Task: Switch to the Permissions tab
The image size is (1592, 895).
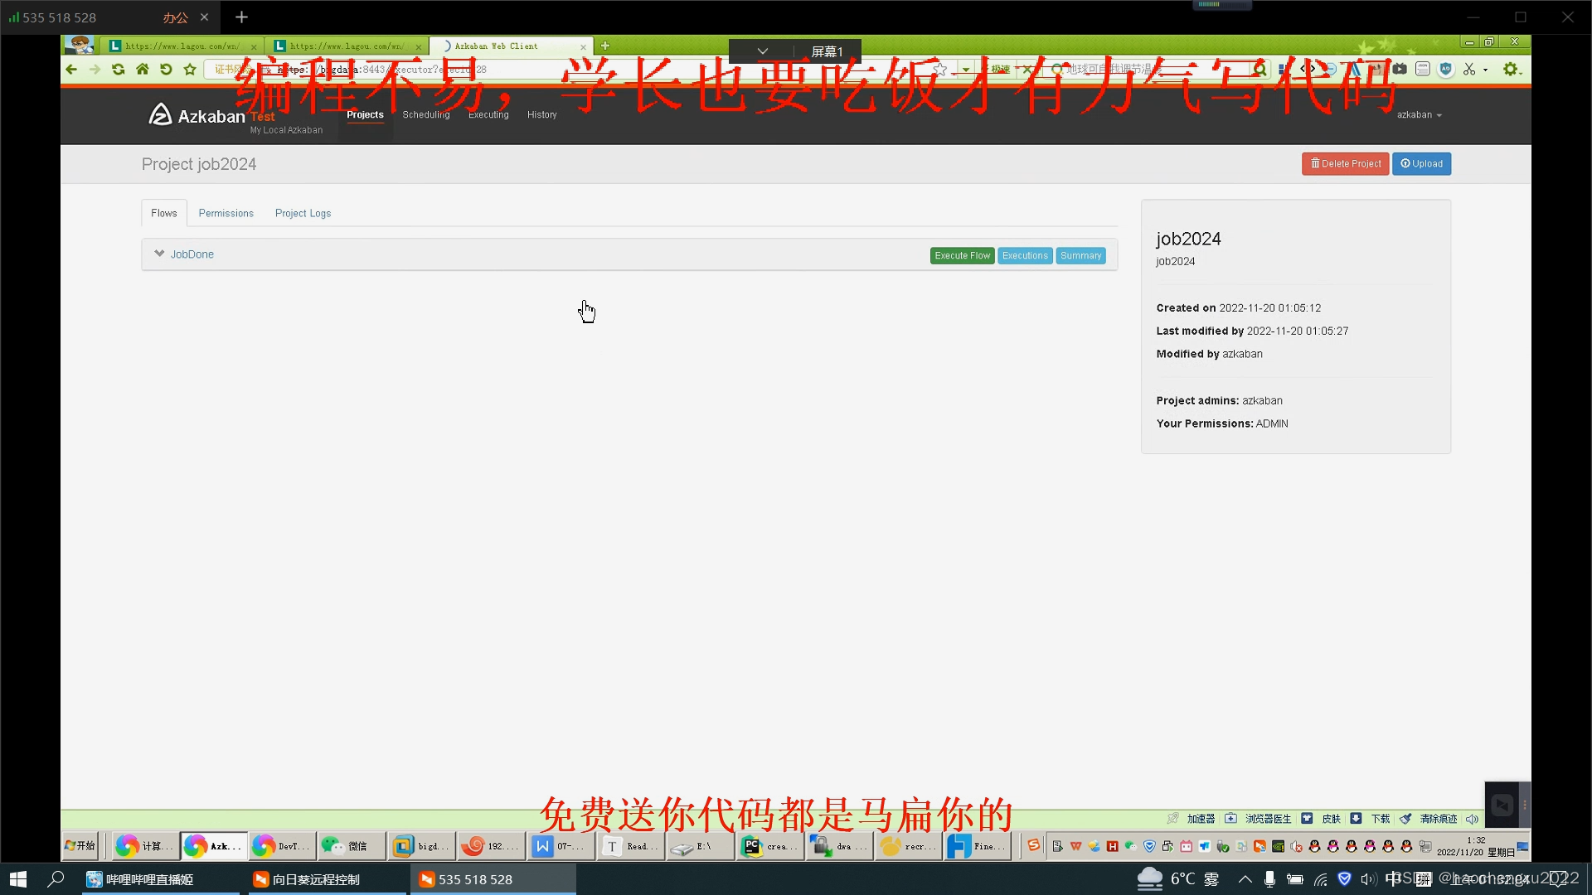Action: click(226, 213)
